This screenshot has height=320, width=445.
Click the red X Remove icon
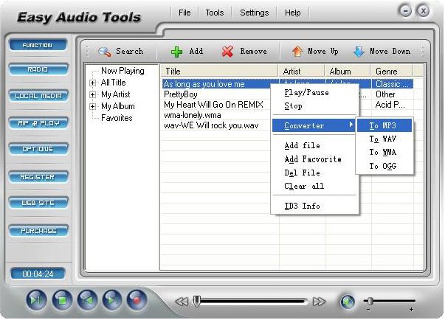[227, 52]
